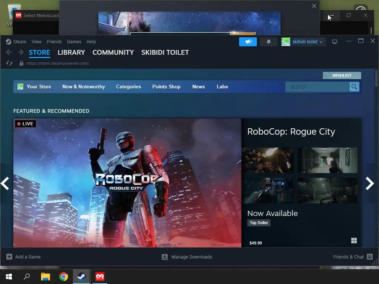Go back with the left arrow
This screenshot has height=284, width=379.
pyautogui.click(x=9, y=52)
